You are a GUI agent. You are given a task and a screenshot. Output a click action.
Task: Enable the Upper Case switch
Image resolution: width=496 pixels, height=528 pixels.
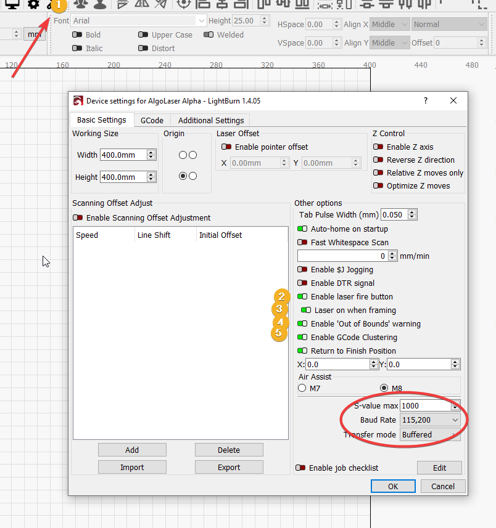pos(143,35)
